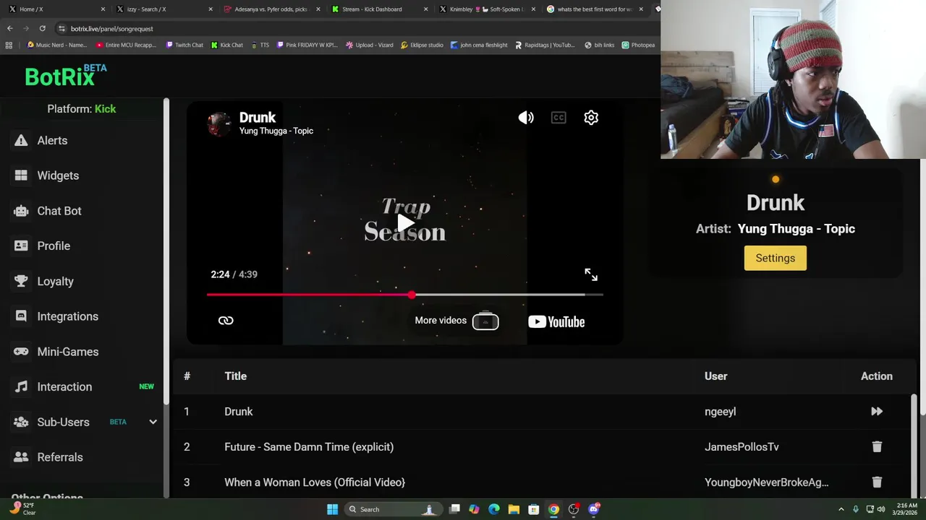Open video on YouTube logo
The width and height of the screenshot is (926, 520).
[556, 321]
